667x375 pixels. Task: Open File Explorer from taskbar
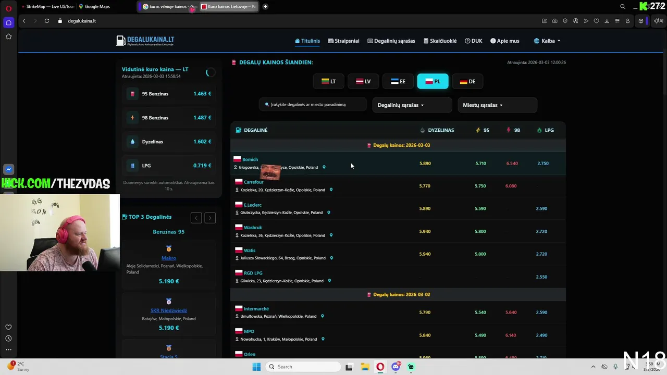click(365, 367)
